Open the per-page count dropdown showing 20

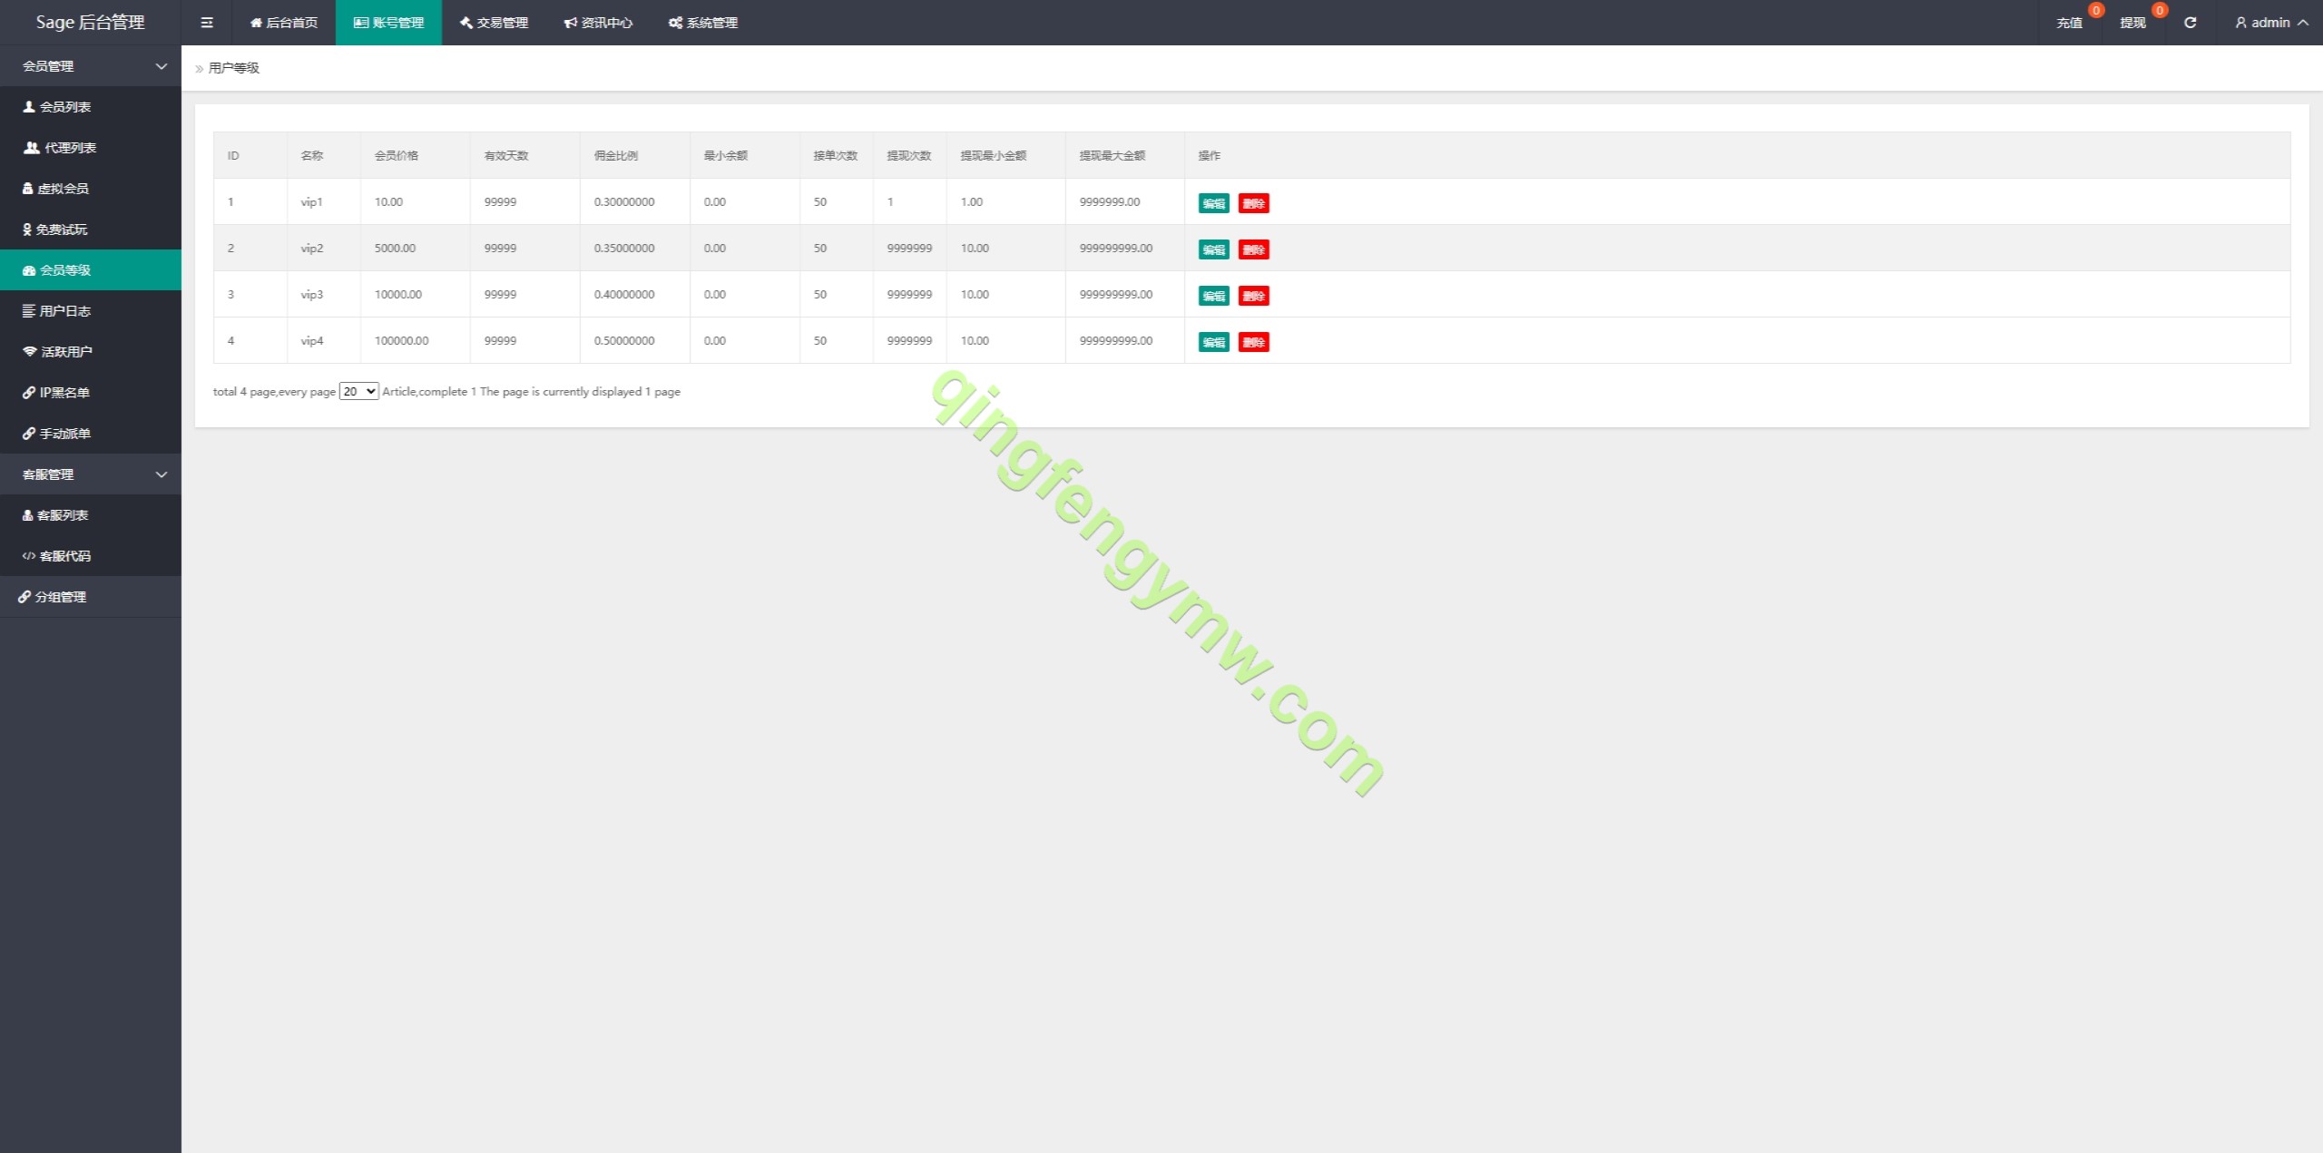[358, 391]
